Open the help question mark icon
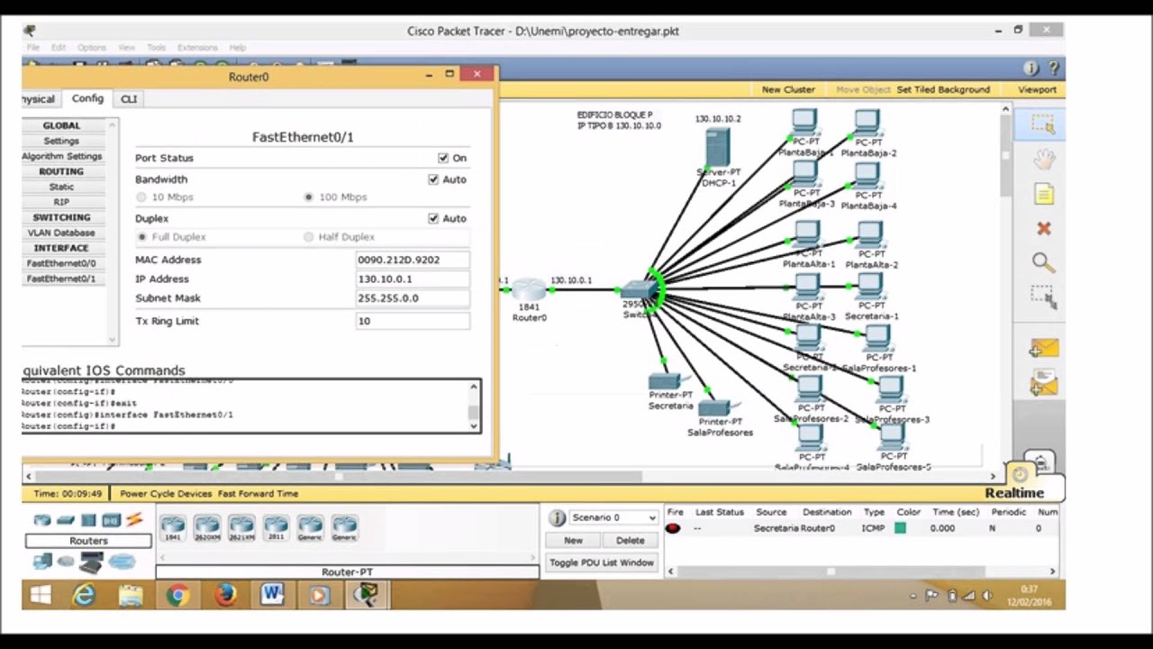 click(x=1053, y=69)
